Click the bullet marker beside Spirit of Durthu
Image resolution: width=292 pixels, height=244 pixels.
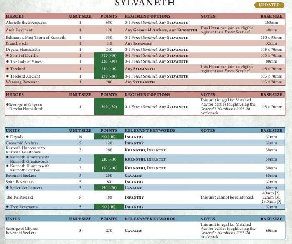click(7, 55)
